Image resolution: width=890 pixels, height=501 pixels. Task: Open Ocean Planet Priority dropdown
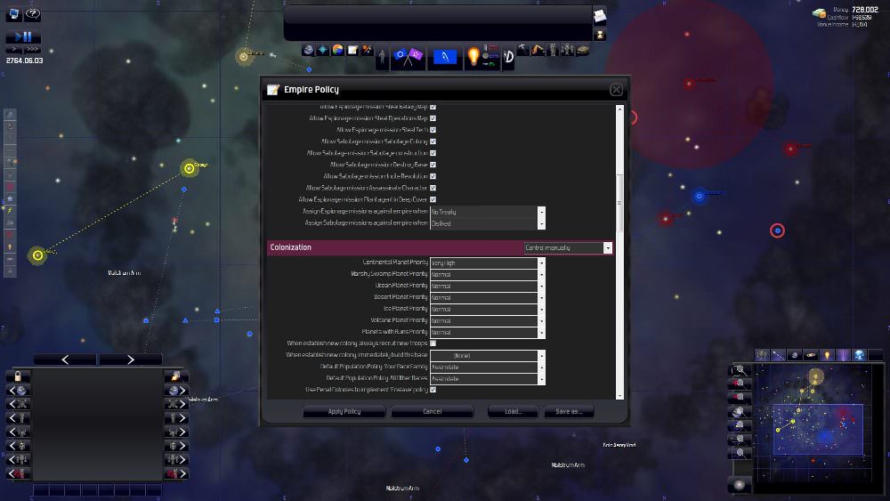click(x=488, y=286)
